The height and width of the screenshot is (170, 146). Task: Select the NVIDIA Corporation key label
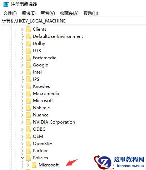tap(54, 122)
